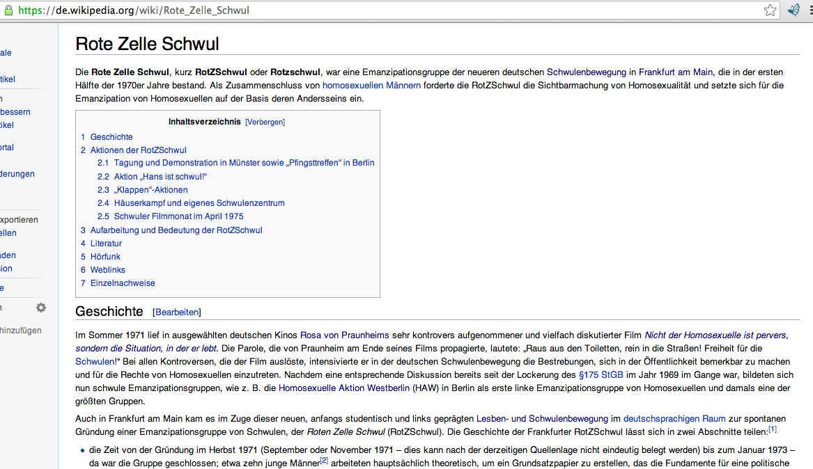Screen dimensions: 813x469
Task: Bookmark this page with the star icon
Action: coord(770,10)
